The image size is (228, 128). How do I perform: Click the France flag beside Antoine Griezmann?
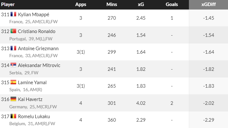(13, 48)
